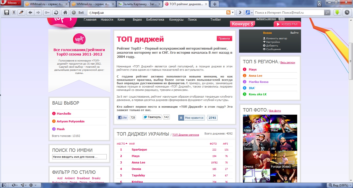Open the Вид (100%) zoom dropdown
The height and width of the screenshot is (188, 353).
tap(340, 185)
